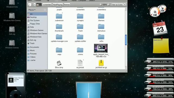The width and height of the screenshot is (174, 98).
Task: Select the eq preset text file
Action: [x=80, y=63]
